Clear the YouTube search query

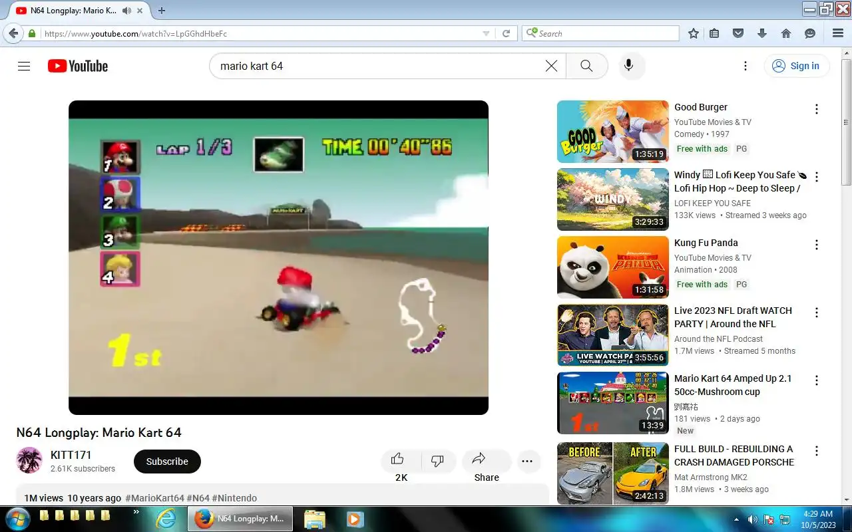(551, 66)
